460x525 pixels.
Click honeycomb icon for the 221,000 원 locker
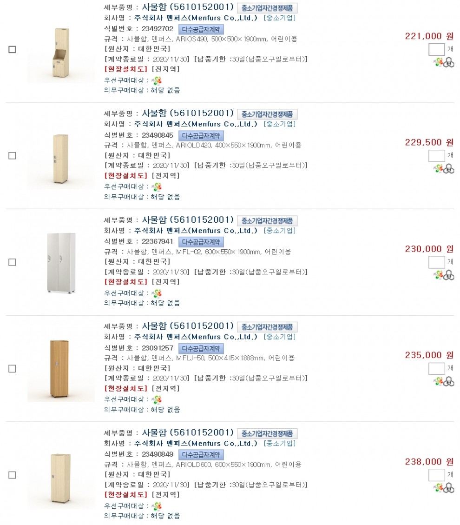point(449,62)
